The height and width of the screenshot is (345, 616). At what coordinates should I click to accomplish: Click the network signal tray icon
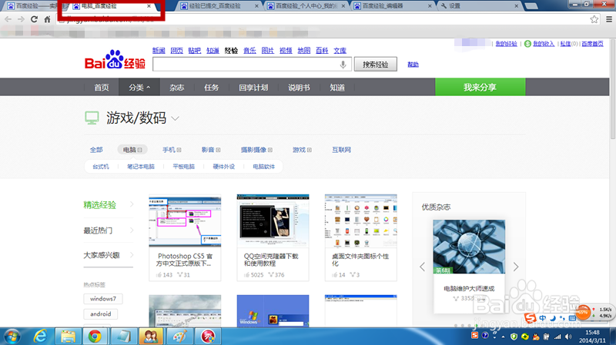click(557, 337)
